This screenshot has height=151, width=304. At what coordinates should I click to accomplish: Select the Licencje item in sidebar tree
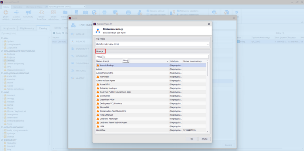tap(11, 137)
